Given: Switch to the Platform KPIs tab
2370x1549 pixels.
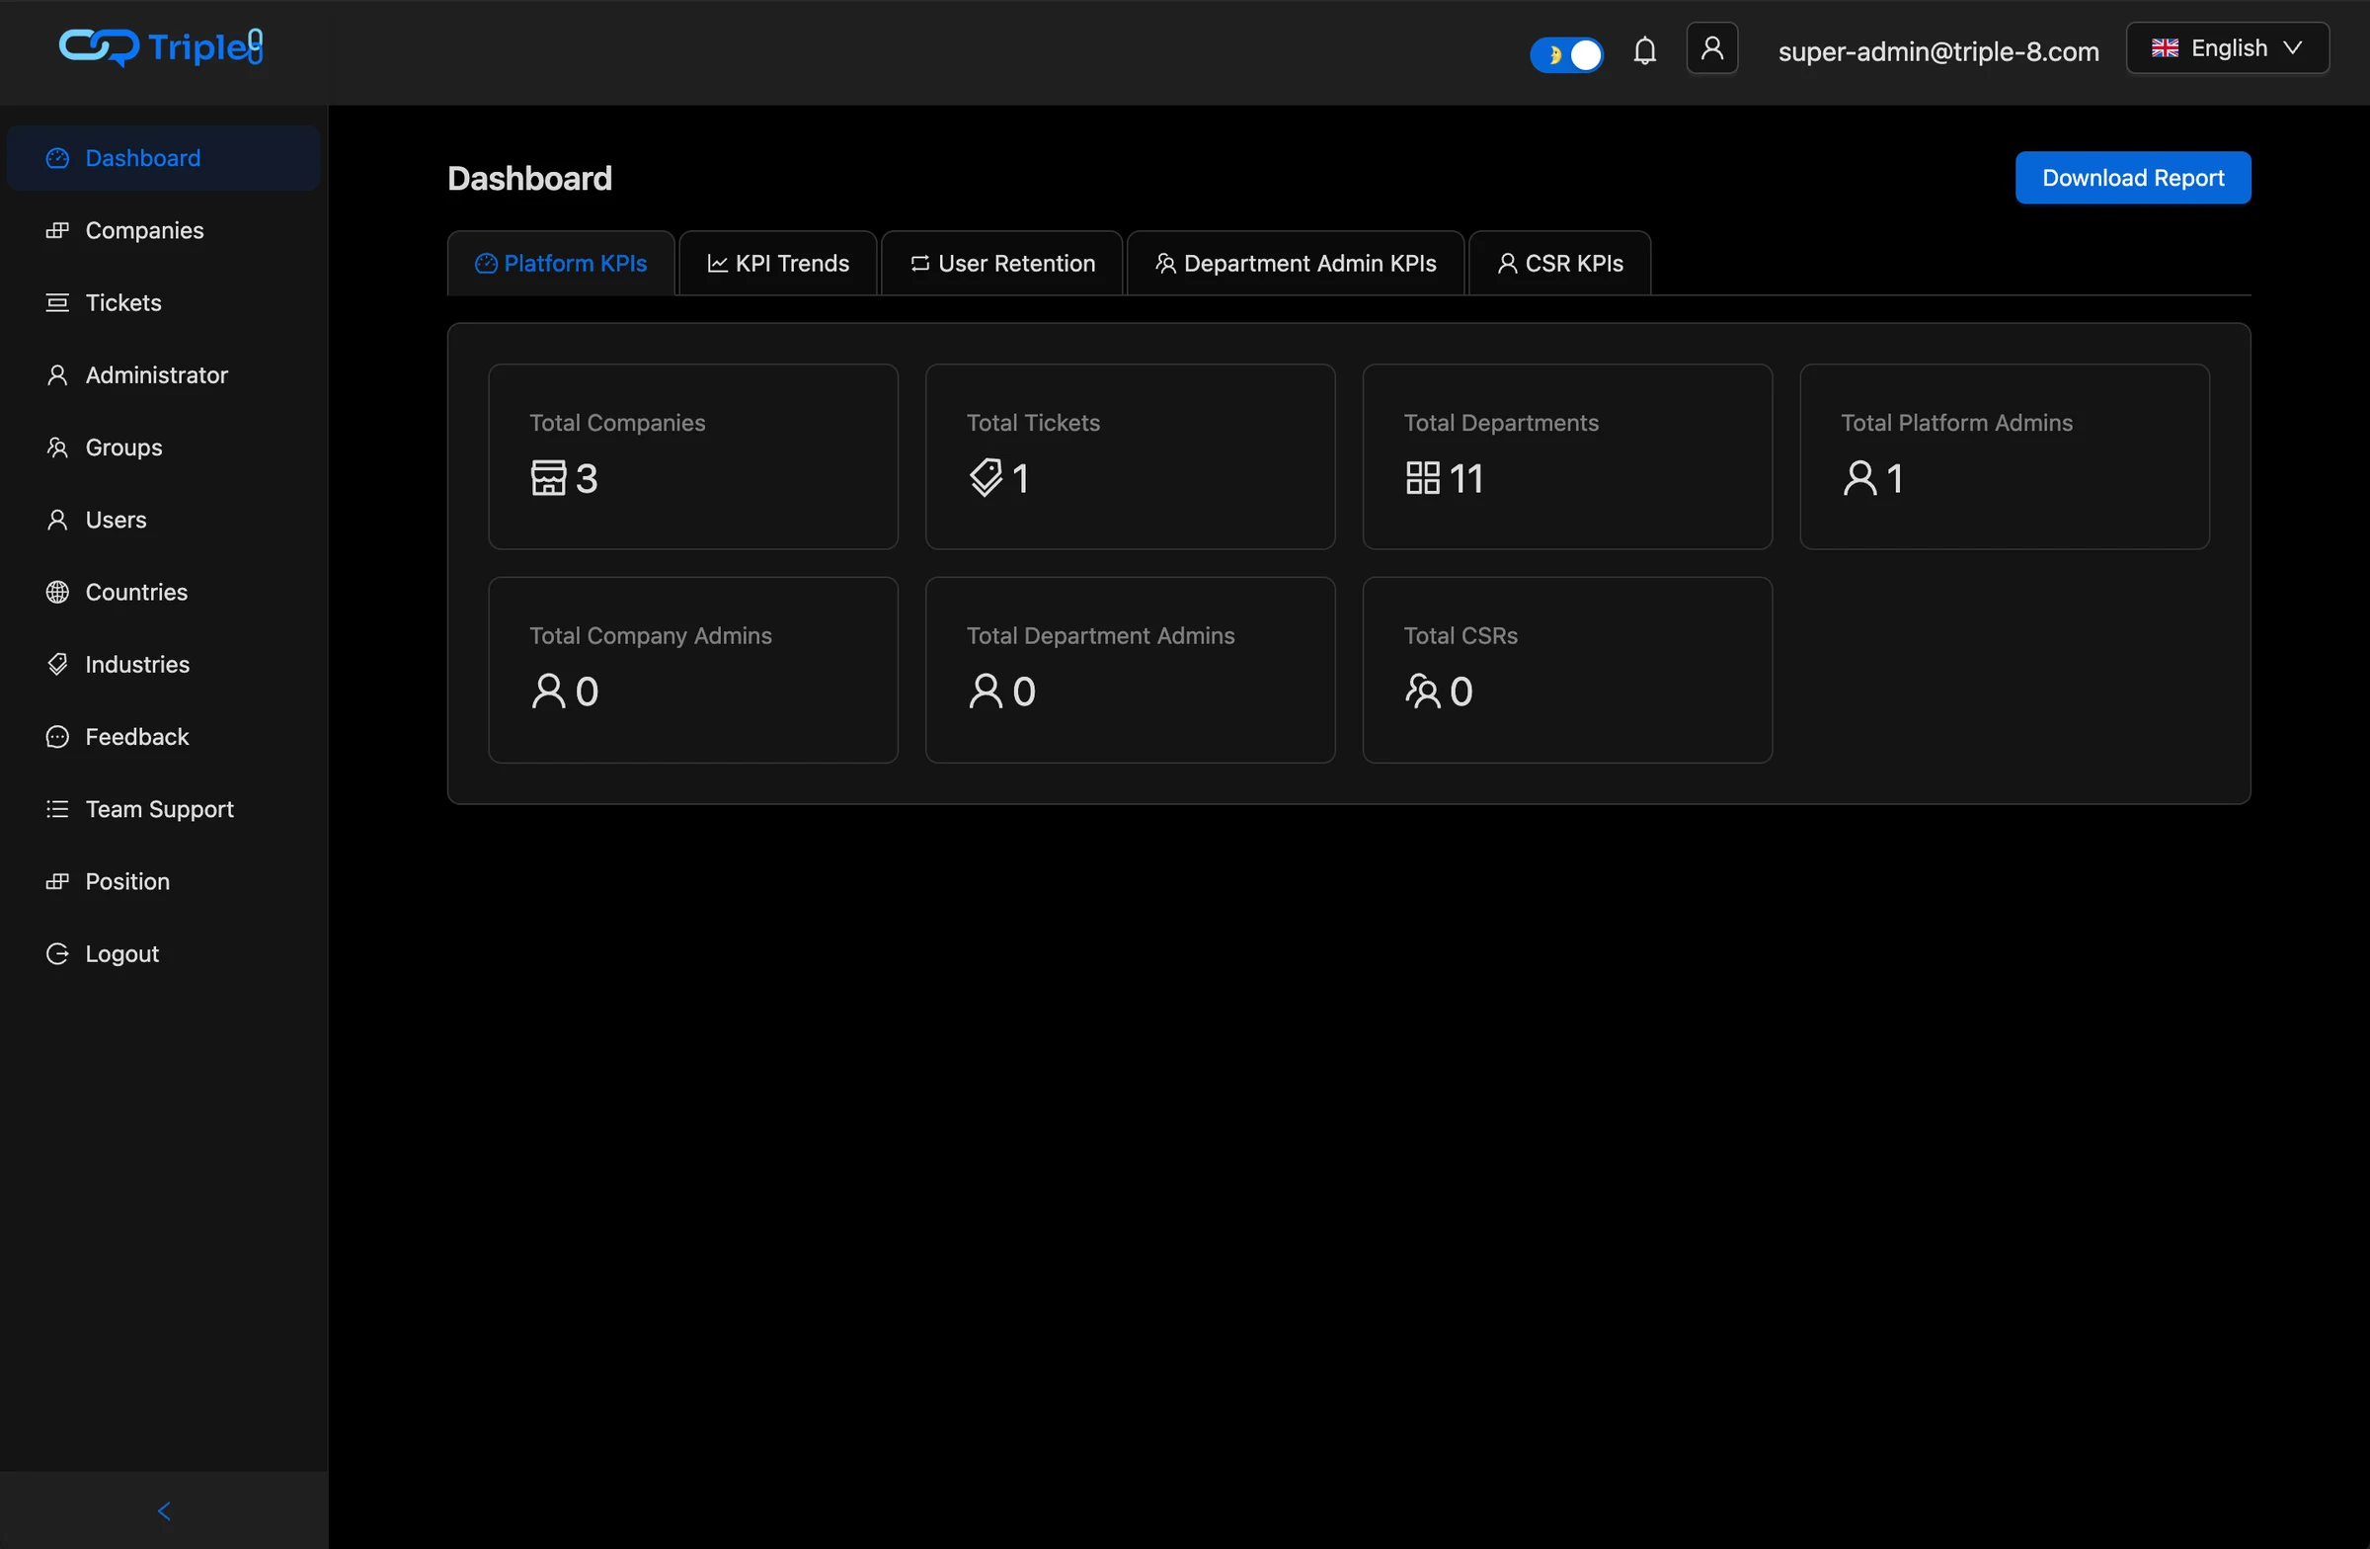Looking at the screenshot, I should [562, 263].
